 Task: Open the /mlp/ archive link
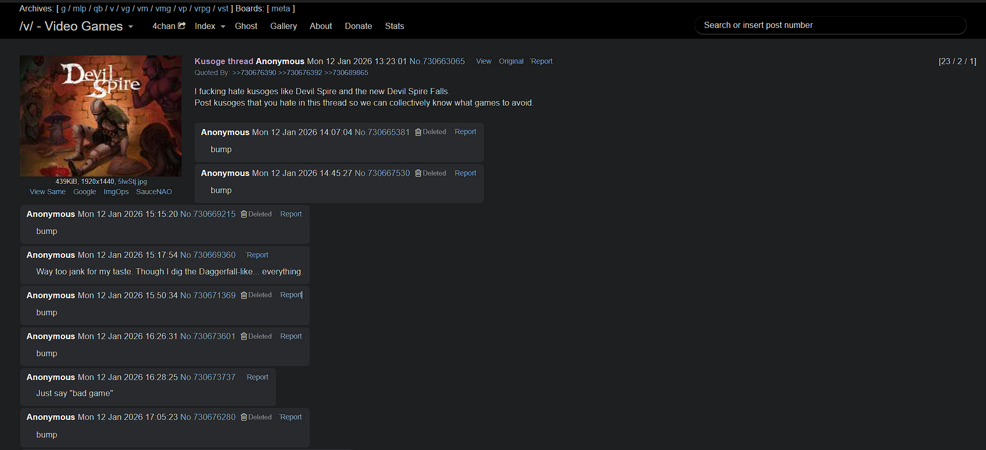79,9
